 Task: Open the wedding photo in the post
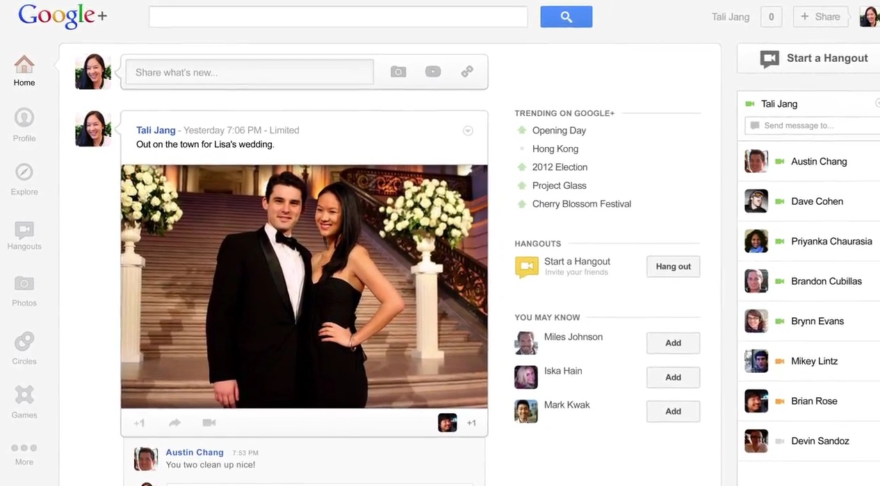pos(304,286)
